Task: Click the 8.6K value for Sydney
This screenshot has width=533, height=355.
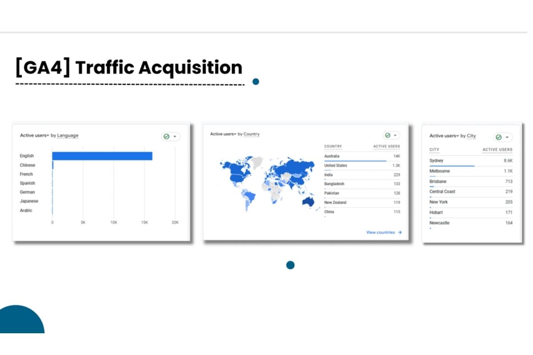Action: 508,161
